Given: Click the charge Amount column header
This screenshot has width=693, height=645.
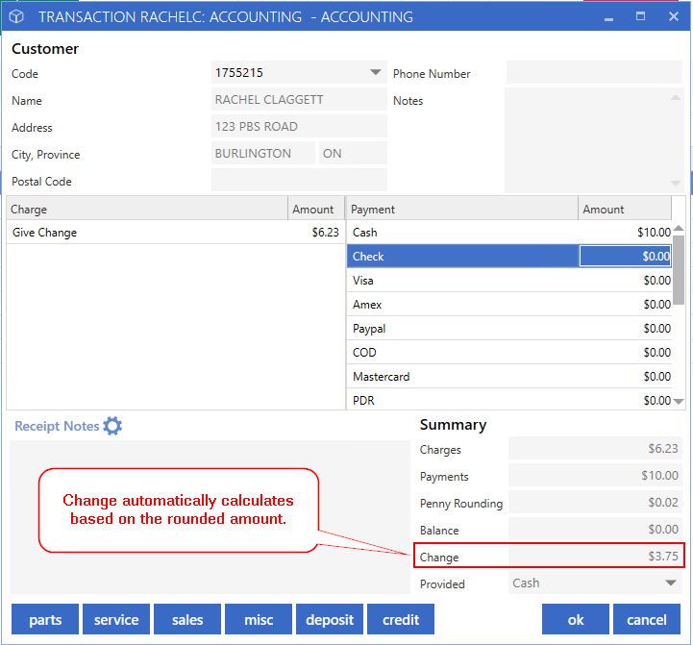Looking at the screenshot, I should pyautogui.click(x=316, y=209).
